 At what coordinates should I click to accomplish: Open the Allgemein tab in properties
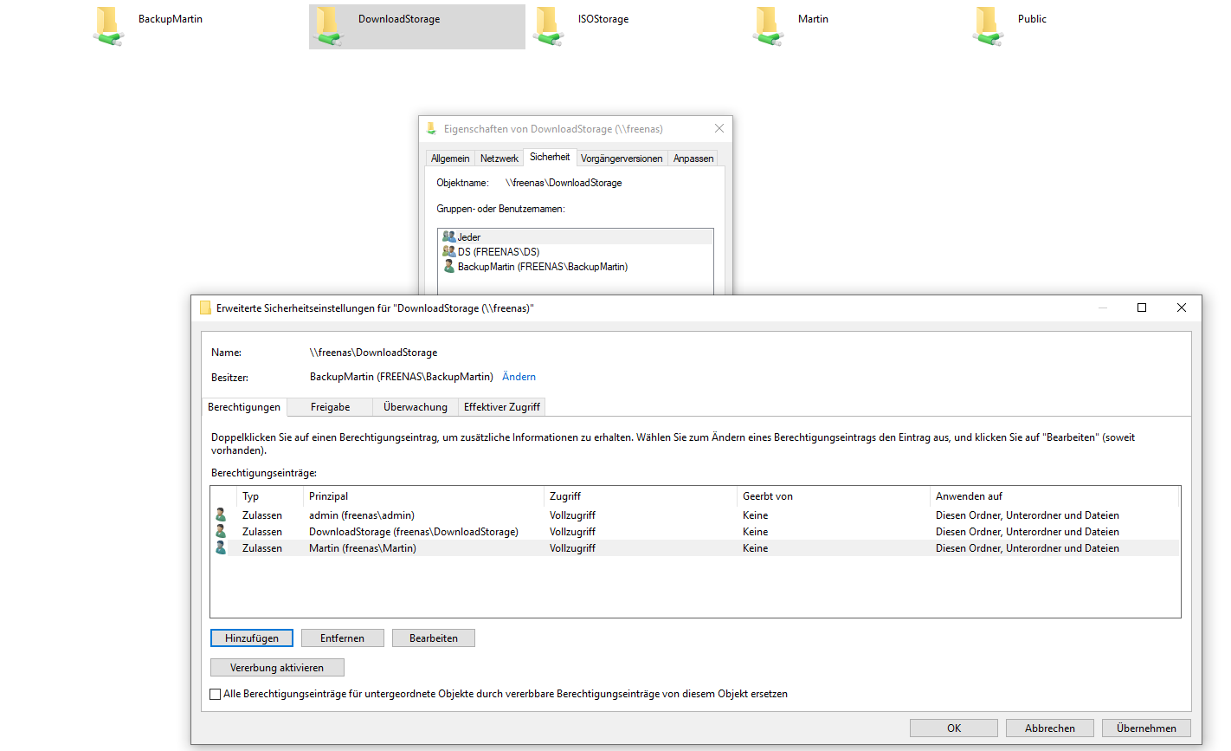click(450, 159)
